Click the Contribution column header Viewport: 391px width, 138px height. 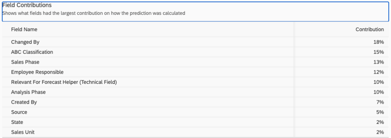tap(370, 29)
